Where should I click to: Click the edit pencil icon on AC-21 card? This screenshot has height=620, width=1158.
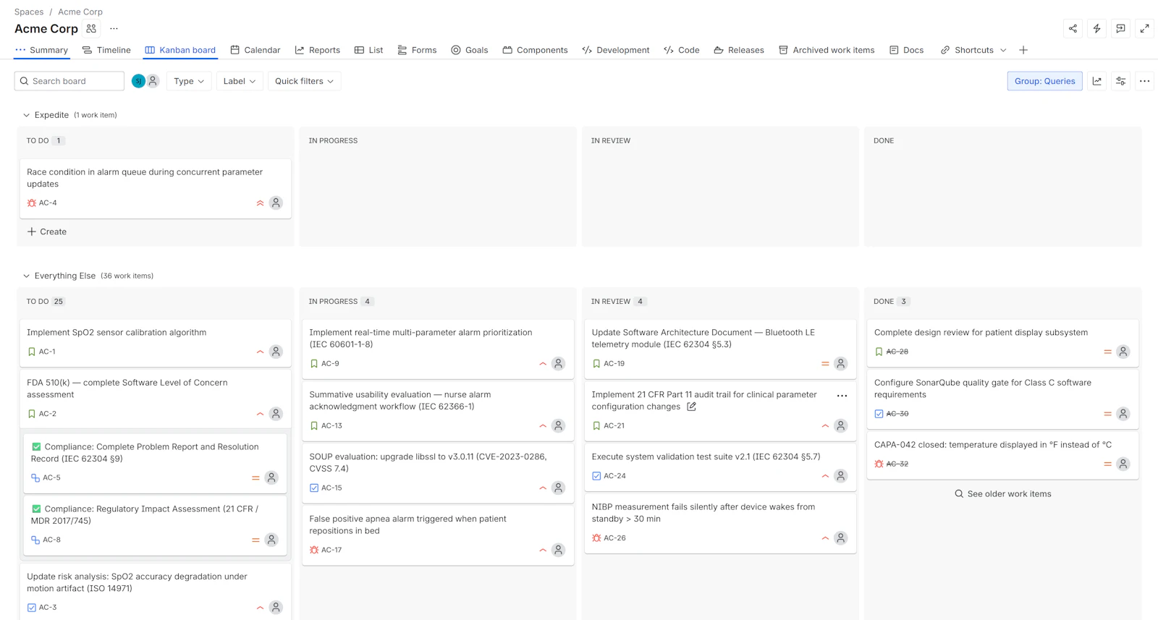pos(691,407)
